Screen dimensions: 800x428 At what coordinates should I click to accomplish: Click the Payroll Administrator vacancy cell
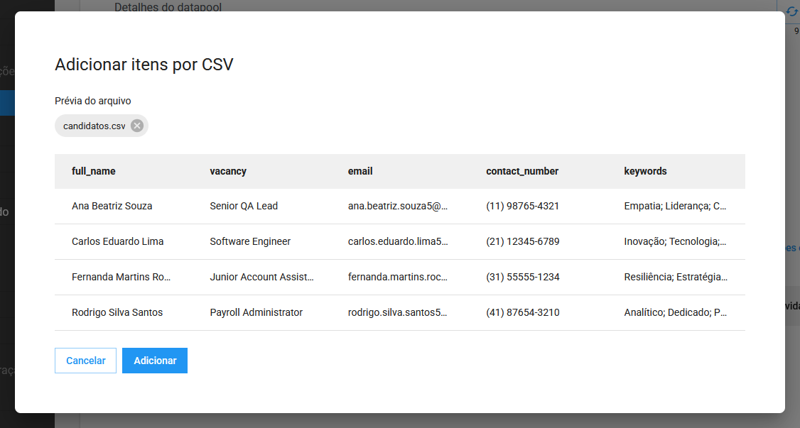click(256, 312)
